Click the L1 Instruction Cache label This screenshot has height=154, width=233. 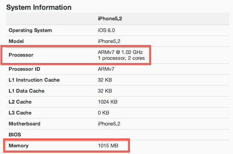point(34,80)
